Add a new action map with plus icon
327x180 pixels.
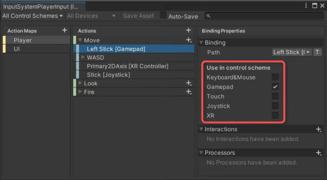click(x=64, y=30)
